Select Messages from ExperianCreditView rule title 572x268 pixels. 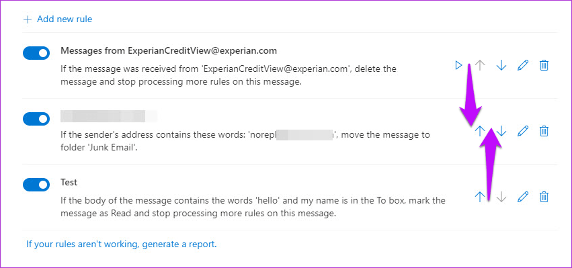coord(169,50)
